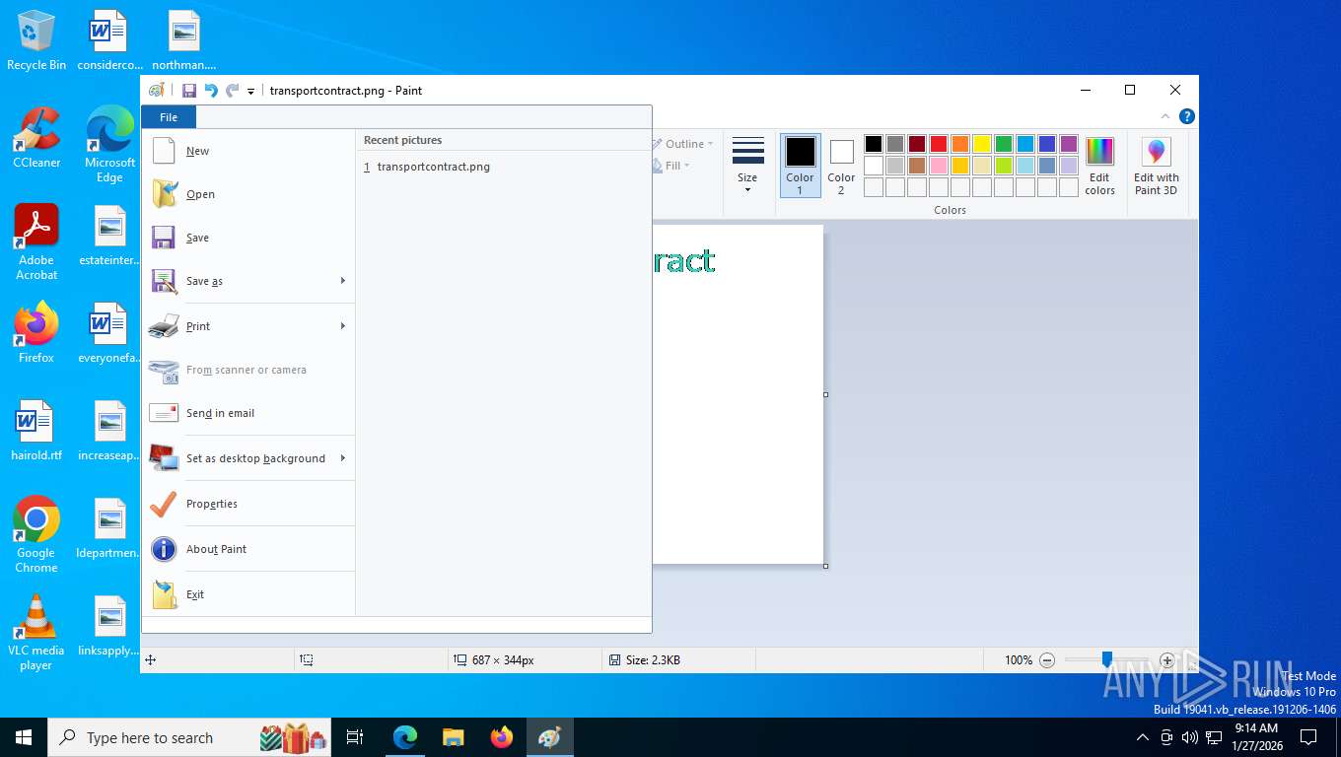The height and width of the screenshot is (757, 1341).
Task: Click Exit menu entry text
Action: click(195, 594)
